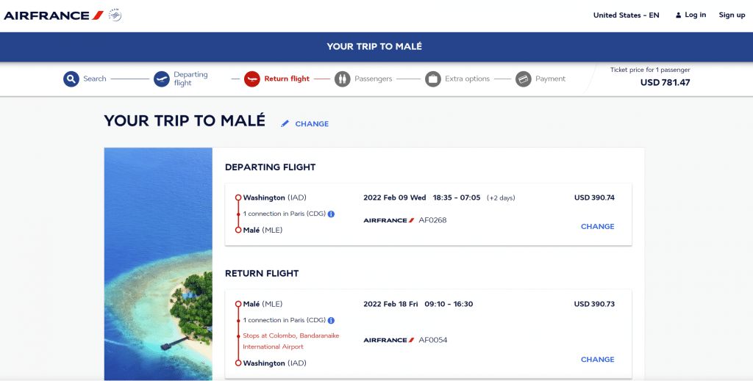Change the trip to Malé details

[x=312, y=123]
